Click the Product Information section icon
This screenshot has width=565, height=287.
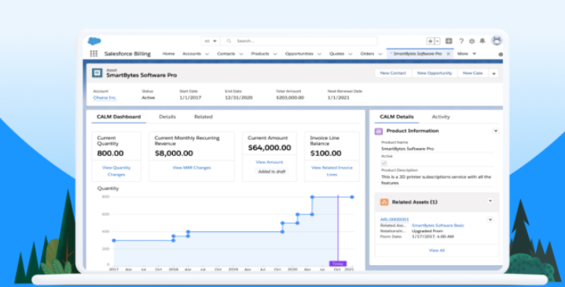(x=379, y=131)
